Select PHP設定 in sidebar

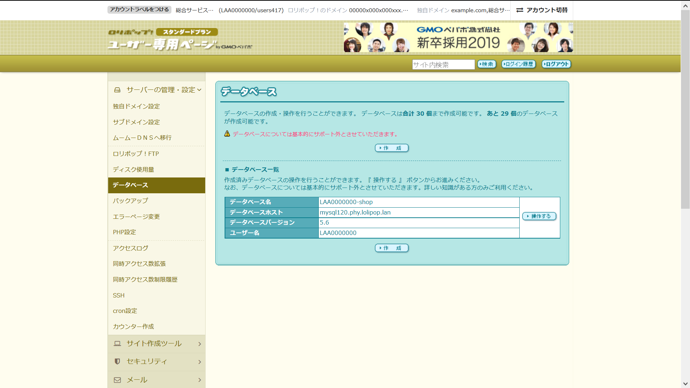(x=124, y=232)
